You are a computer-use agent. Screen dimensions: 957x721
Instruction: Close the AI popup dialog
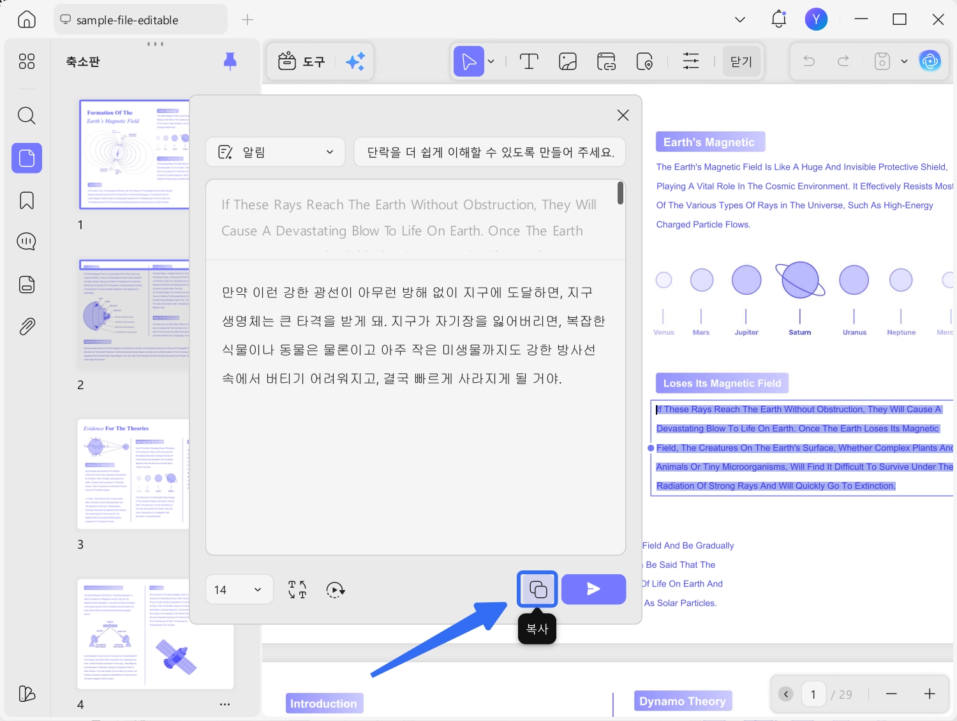(x=623, y=115)
